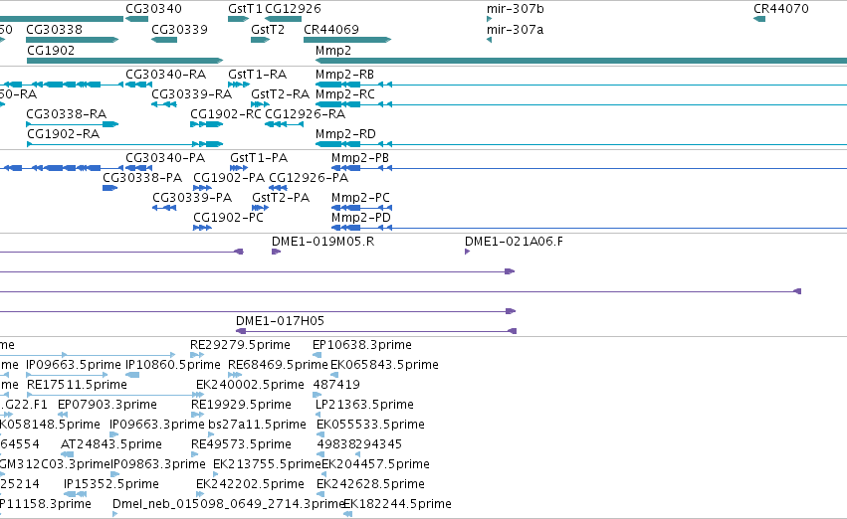Viewport: 847px width, 519px height.
Task: Select the CG30338 gene label
Action: click(x=54, y=29)
